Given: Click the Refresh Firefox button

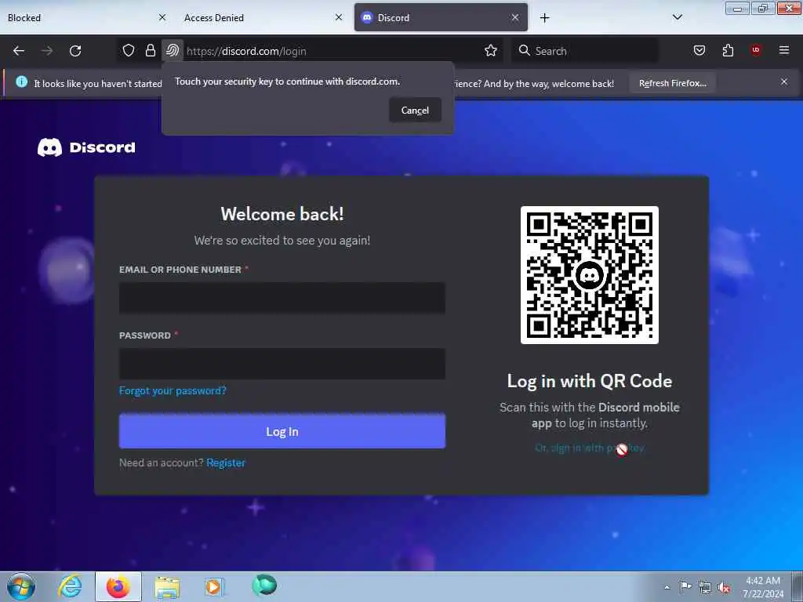Looking at the screenshot, I should 672,83.
